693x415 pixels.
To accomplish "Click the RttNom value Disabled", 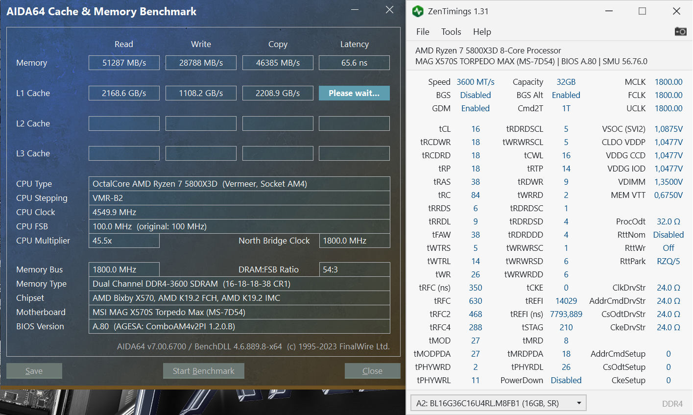I will (x=669, y=235).
